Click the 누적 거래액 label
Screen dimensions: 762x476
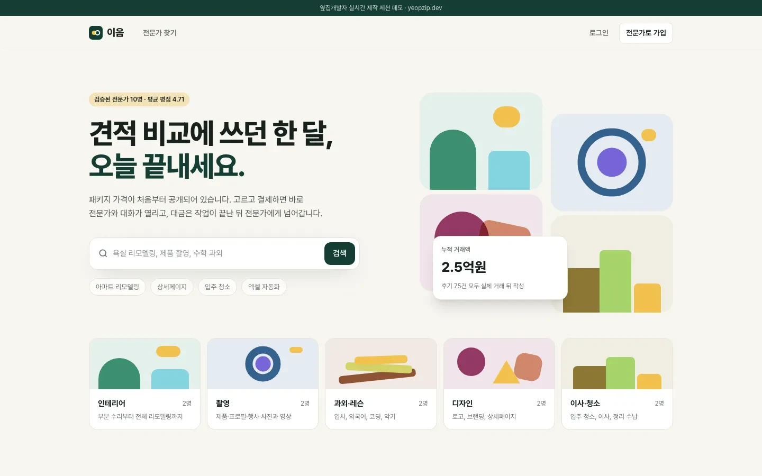(456, 250)
